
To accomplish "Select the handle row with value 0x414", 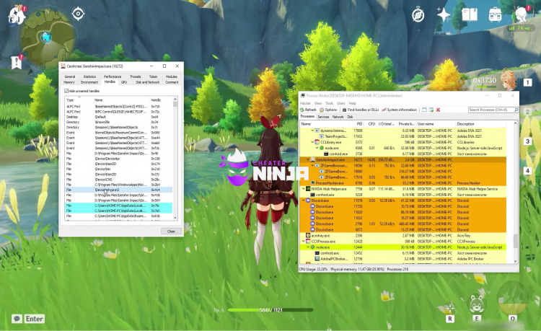I will point(118,190).
